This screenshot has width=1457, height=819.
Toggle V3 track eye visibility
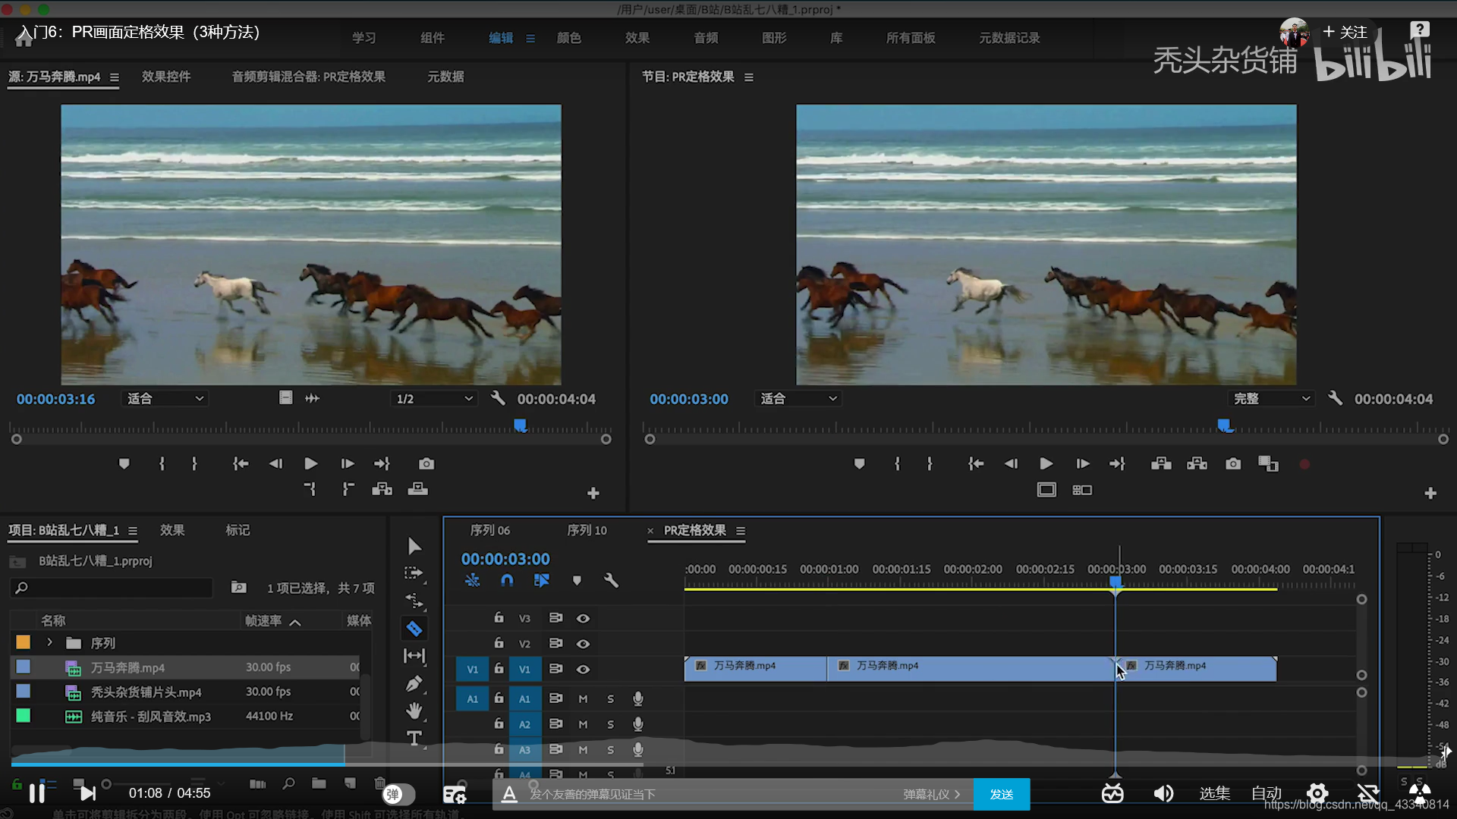coord(583,618)
